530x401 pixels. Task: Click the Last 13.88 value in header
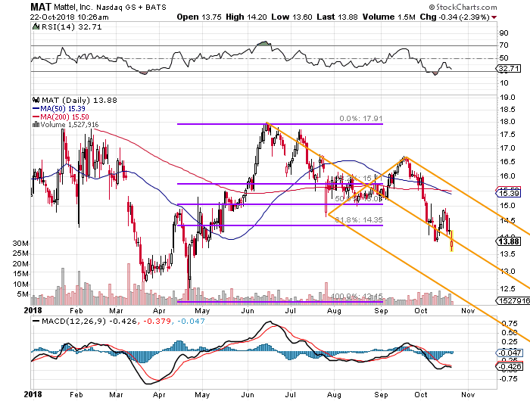(x=337, y=17)
